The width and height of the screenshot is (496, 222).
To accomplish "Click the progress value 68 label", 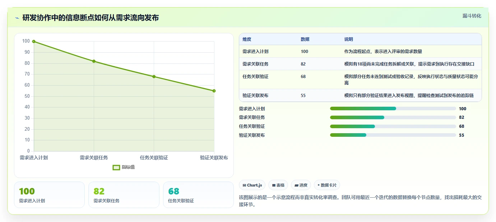I will (x=462, y=126).
